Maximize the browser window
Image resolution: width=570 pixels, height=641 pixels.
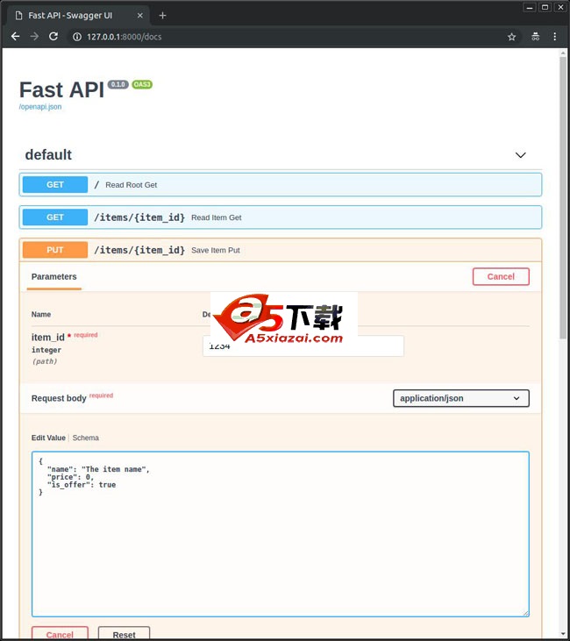point(545,7)
